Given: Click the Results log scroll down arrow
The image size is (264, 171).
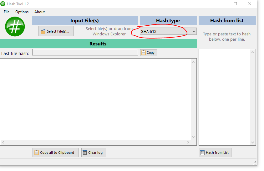Looking at the screenshot, I should (x=193, y=137).
